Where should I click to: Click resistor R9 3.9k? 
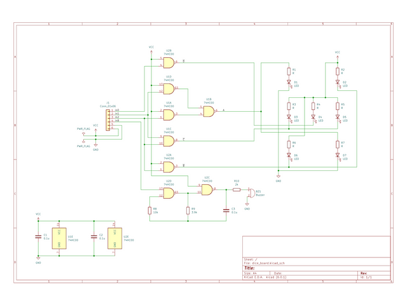pyautogui.click(x=188, y=210)
